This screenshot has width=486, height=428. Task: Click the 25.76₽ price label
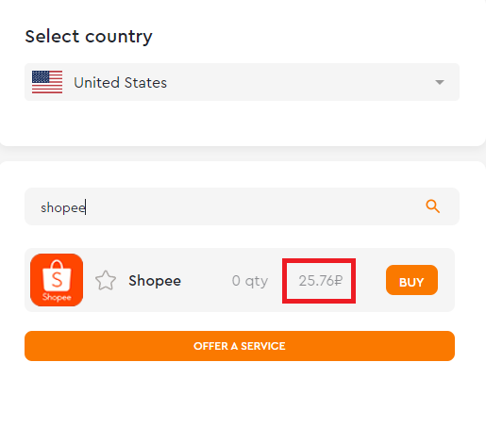[320, 281]
